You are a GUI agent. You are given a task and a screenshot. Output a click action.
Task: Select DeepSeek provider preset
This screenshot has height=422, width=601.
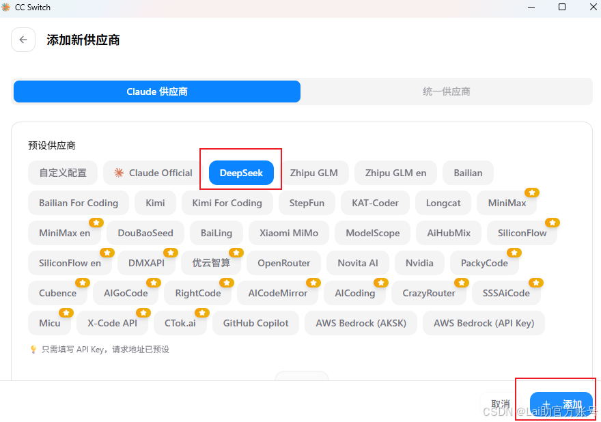[241, 173]
